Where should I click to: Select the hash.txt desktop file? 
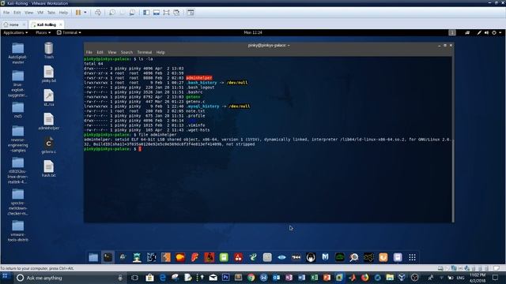point(49,169)
